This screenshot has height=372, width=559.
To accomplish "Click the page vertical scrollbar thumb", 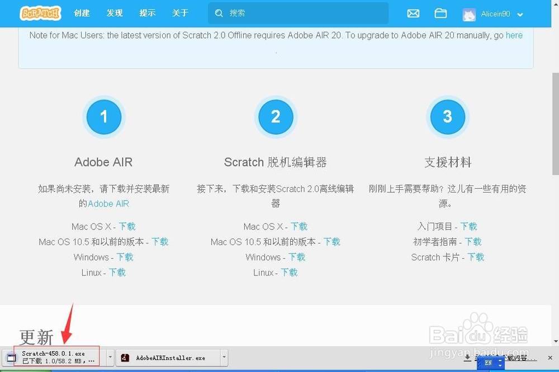I will [556, 123].
